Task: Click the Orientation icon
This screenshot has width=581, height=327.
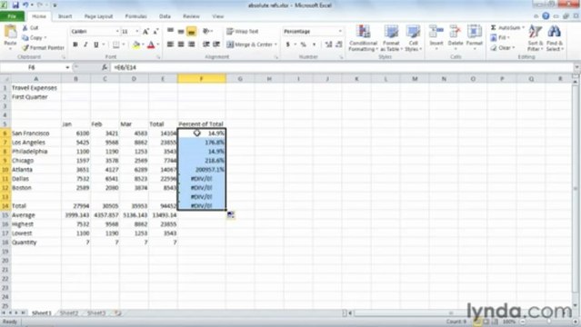Action: 206,32
